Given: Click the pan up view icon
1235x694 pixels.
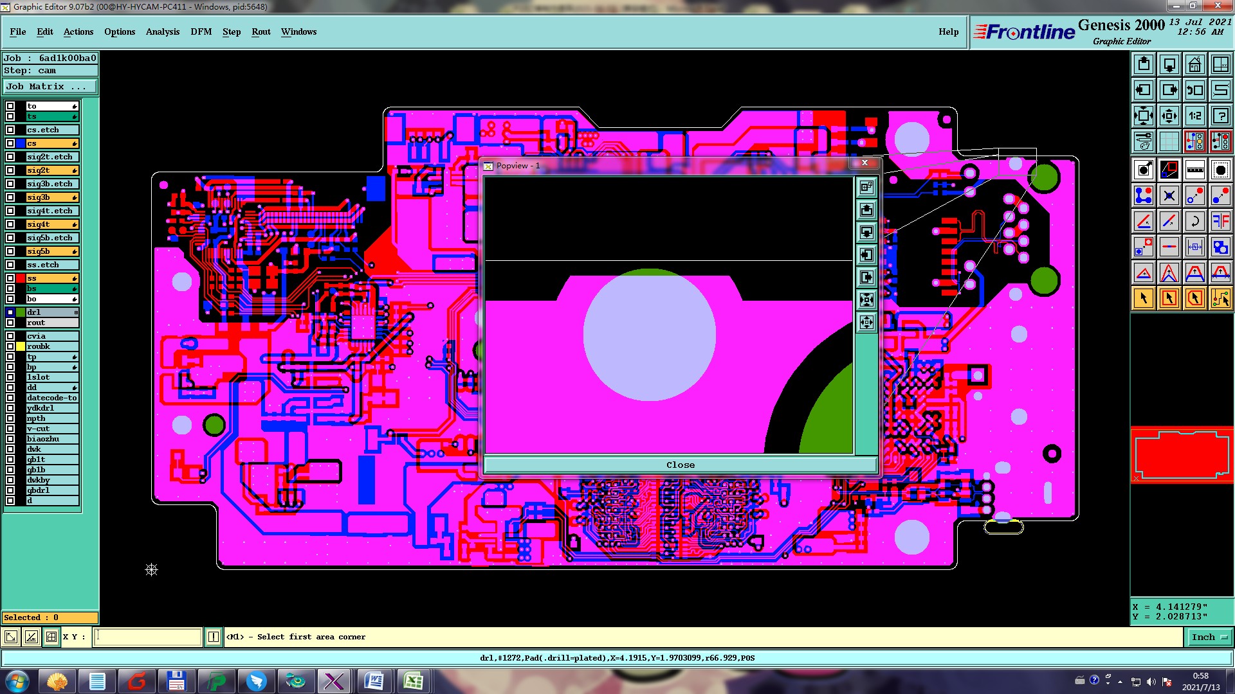Looking at the screenshot, I should [x=1144, y=64].
